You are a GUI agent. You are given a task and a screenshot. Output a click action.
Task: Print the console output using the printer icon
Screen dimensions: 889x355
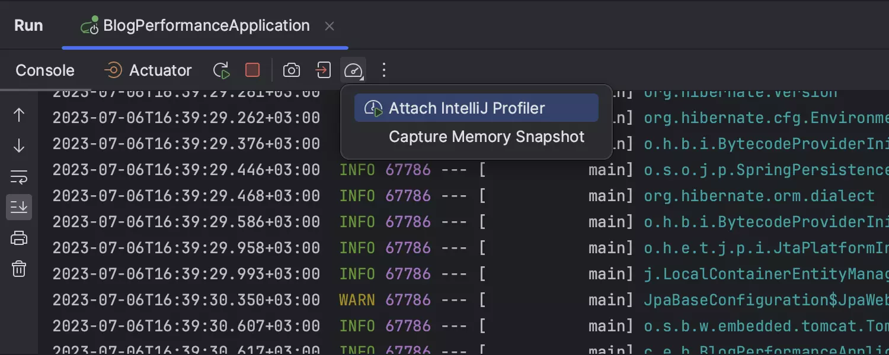click(19, 238)
